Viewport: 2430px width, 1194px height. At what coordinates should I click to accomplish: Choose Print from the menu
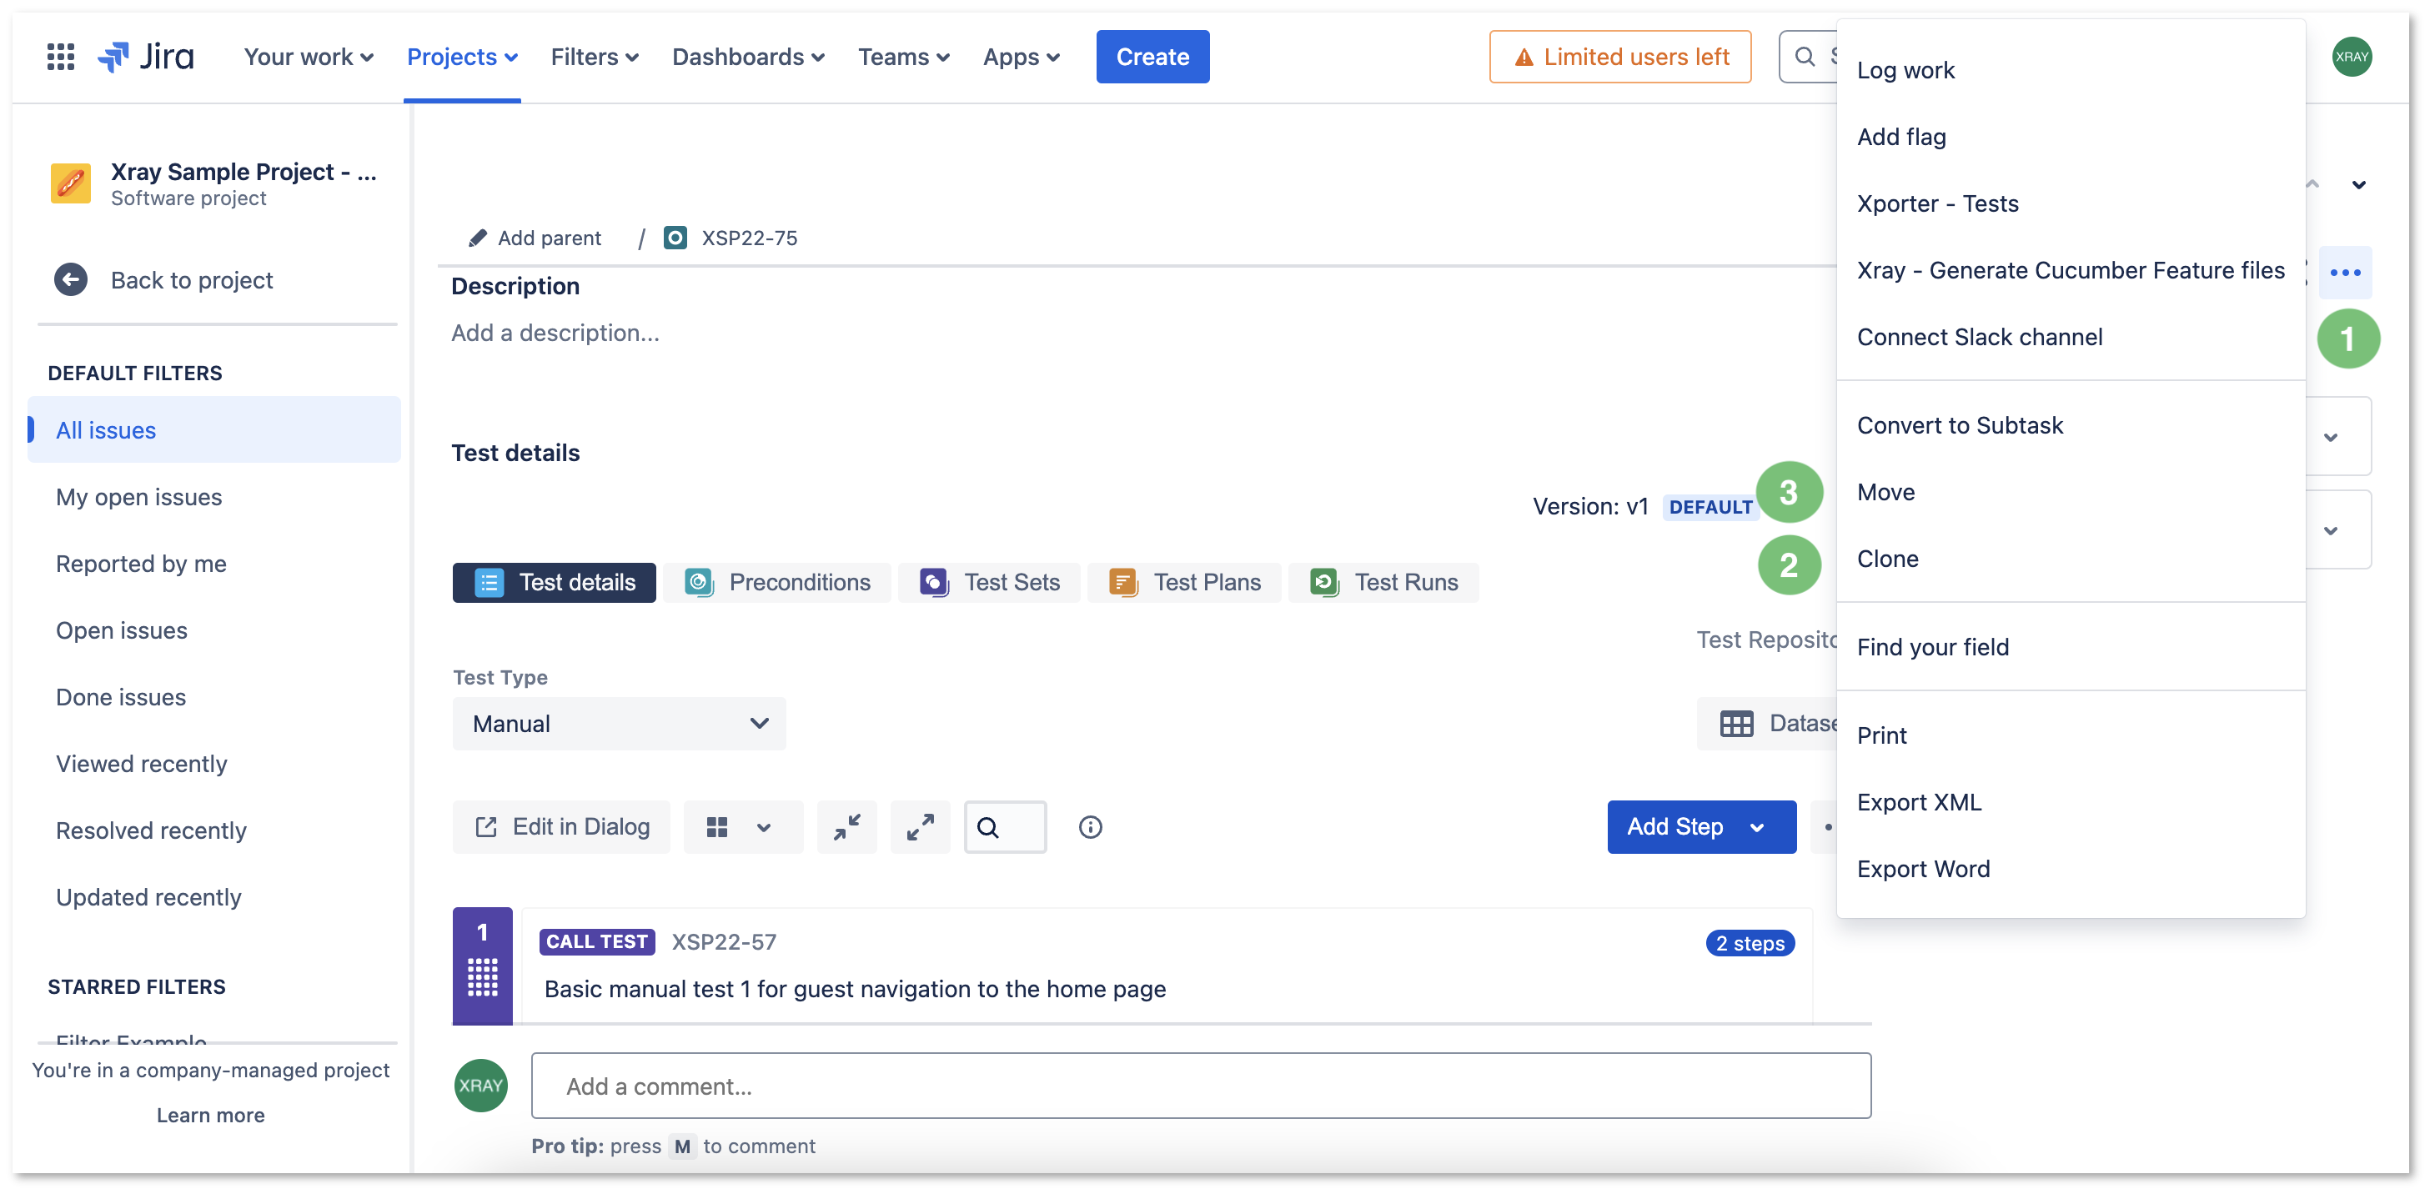pos(2071,735)
